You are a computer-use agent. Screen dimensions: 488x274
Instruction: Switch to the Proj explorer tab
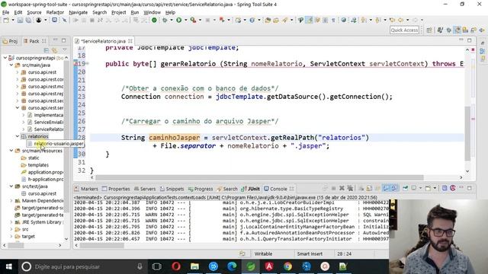[x=10, y=41]
